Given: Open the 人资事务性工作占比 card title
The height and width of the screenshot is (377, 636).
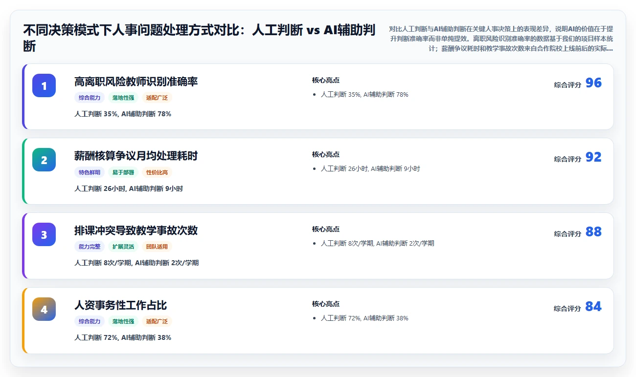Looking at the screenshot, I should coord(121,305).
